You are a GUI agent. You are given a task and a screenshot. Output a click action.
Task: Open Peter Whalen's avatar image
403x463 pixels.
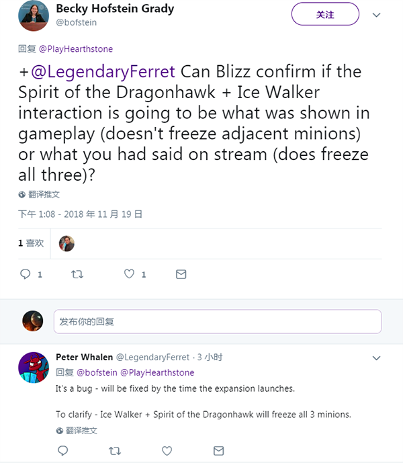click(34, 368)
